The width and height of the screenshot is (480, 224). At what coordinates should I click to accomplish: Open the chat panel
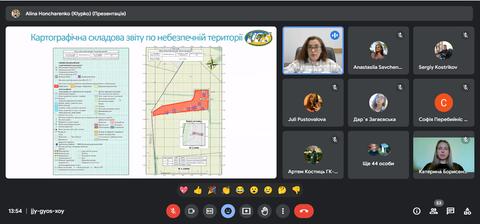(451, 211)
